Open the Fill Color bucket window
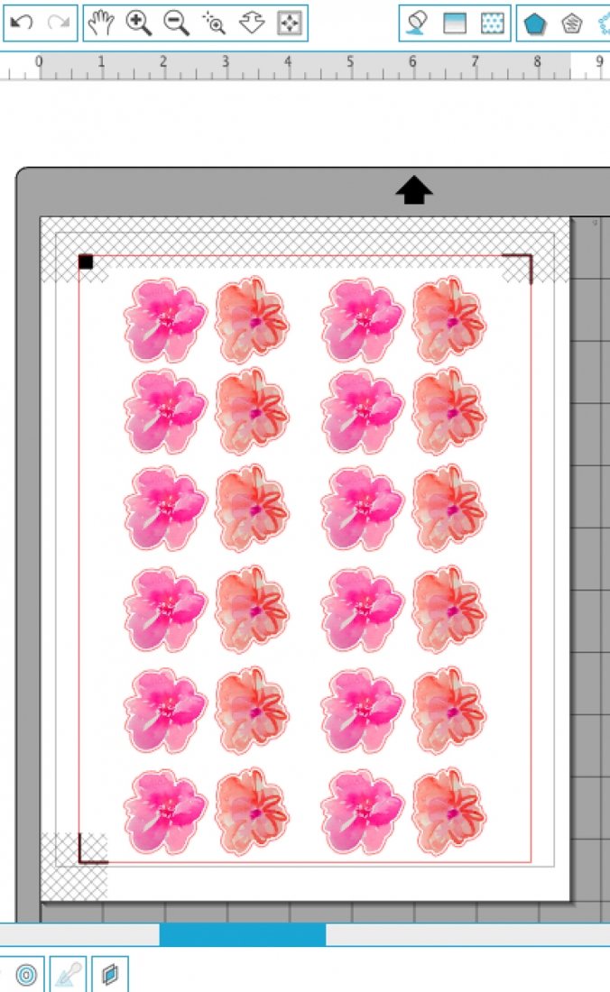Screen dimensions: 610x992 pyautogui.click(x=417, y=23)
